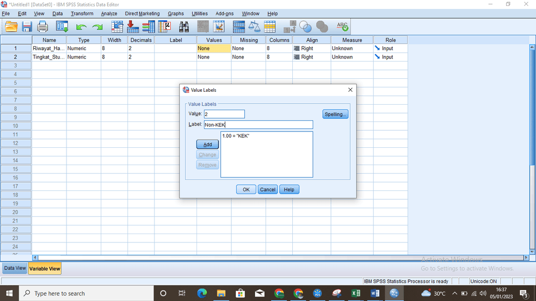The height and width of the screenshot is (301, 536).
Task: Undo the last action with green arrow
Action: coord(81,27)
